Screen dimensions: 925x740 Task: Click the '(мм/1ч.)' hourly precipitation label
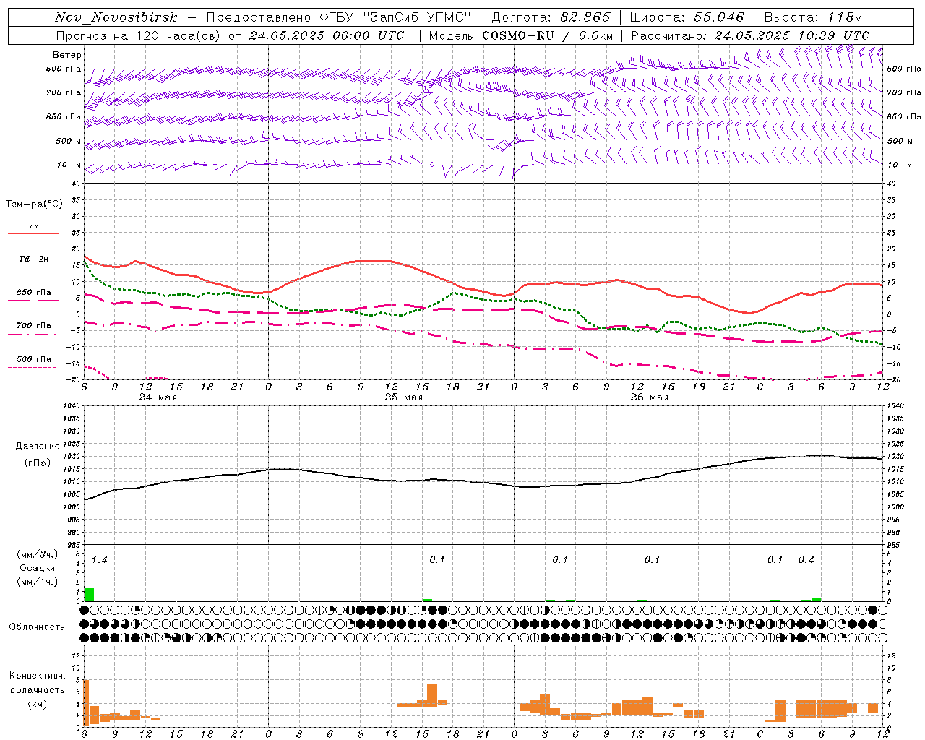37,582
